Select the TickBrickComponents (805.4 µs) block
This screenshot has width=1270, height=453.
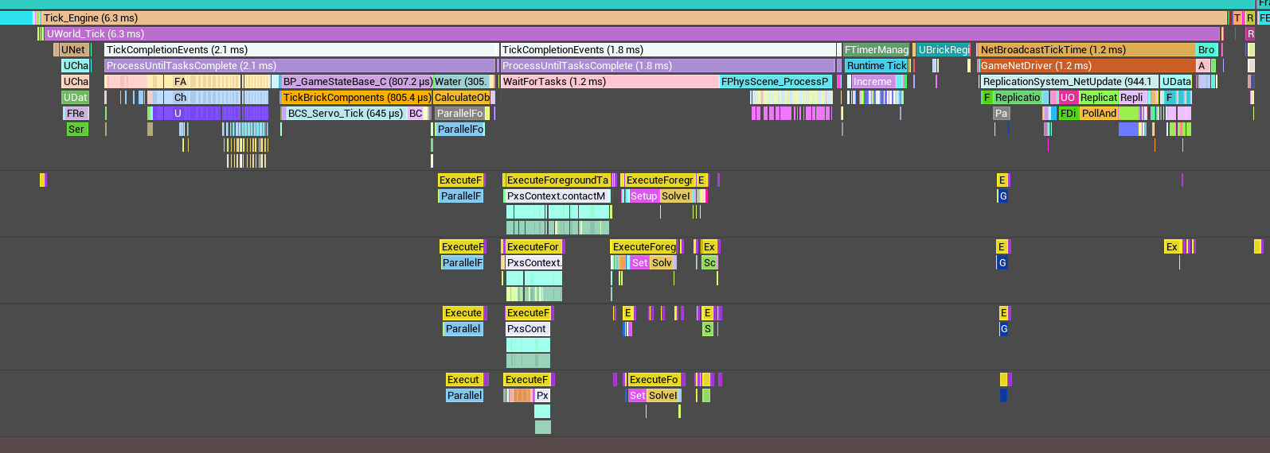coord(356,98)
